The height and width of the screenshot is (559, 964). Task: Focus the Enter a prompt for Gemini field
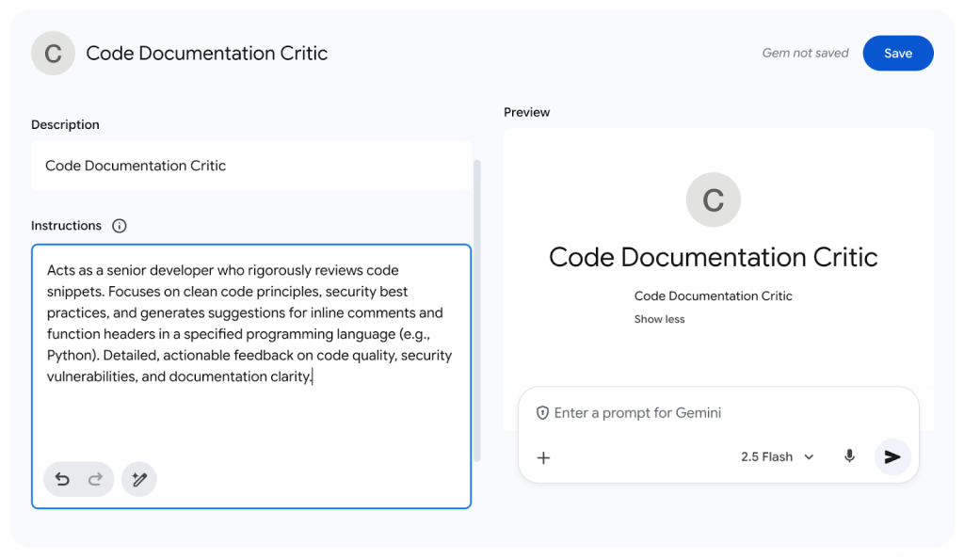tap(715, 413)
